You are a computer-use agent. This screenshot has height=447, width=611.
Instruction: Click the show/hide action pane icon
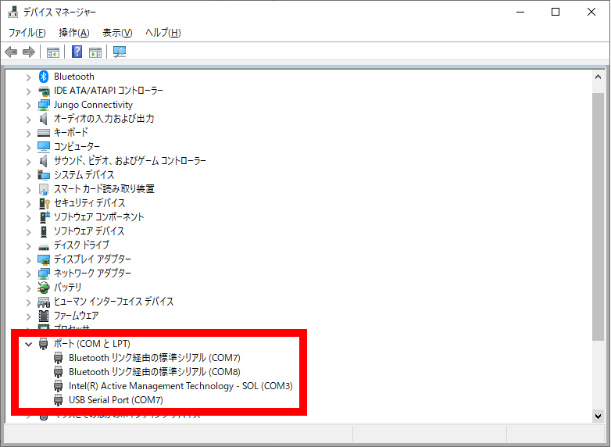click(x=95, y=52)
